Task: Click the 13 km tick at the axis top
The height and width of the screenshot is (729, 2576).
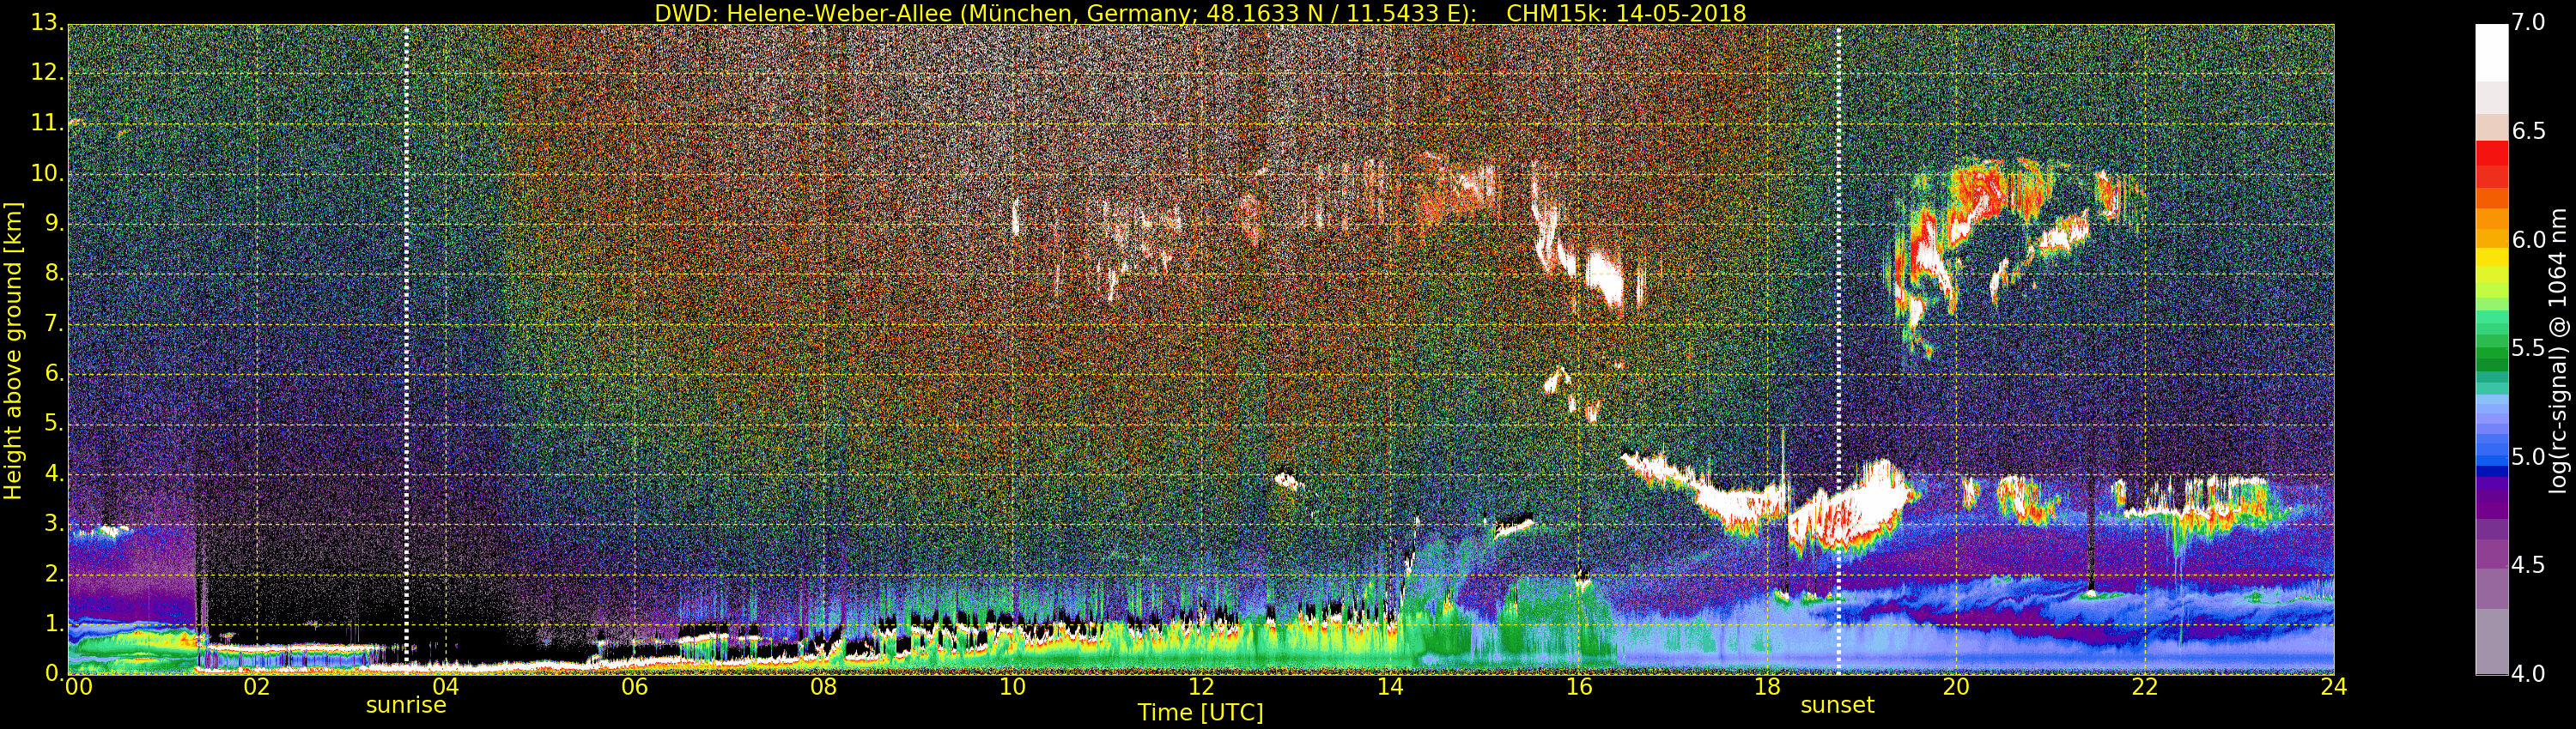Action: pyautogui.click(x=47, y=22)
